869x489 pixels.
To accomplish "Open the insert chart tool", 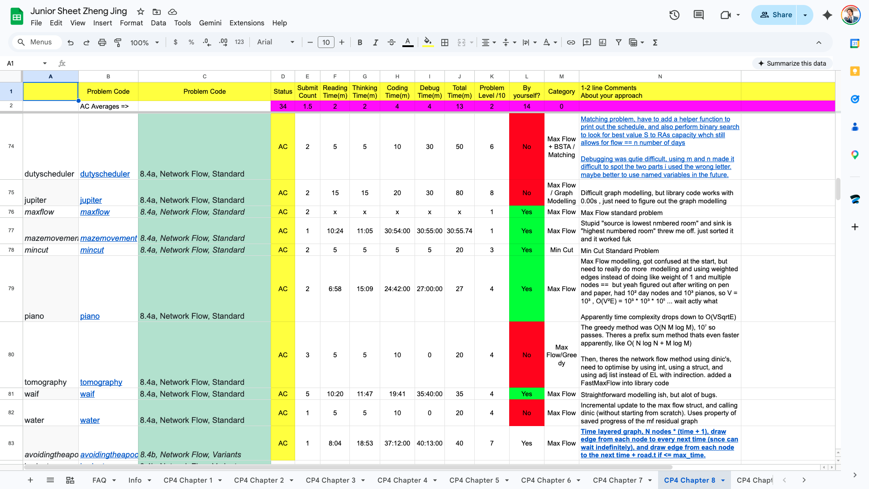I will tap(602, 42).
